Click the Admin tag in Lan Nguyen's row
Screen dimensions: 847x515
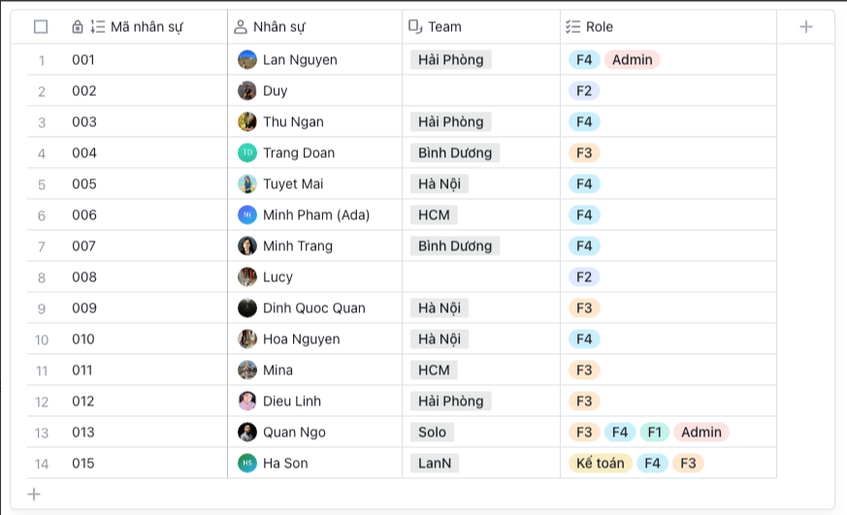click(x=633, y=60)
